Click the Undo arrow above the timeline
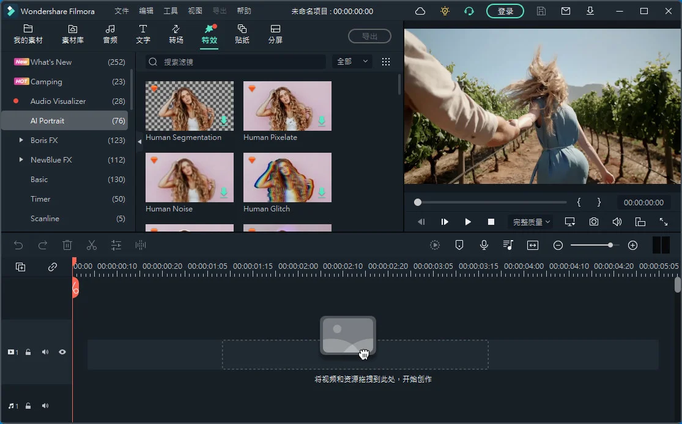The width and height of the screenshot is (682, 424). tap(18, 245)
